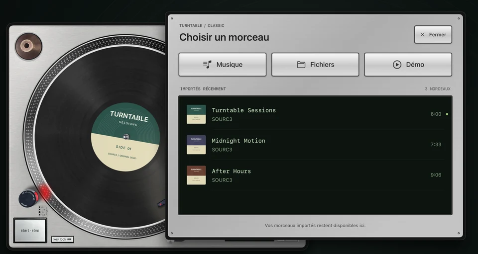Screen dimensions: 478x254
Task: Click the green Turntable Sessions cover thumbnail
Action: pyautogui.click(x=196, y=114)
